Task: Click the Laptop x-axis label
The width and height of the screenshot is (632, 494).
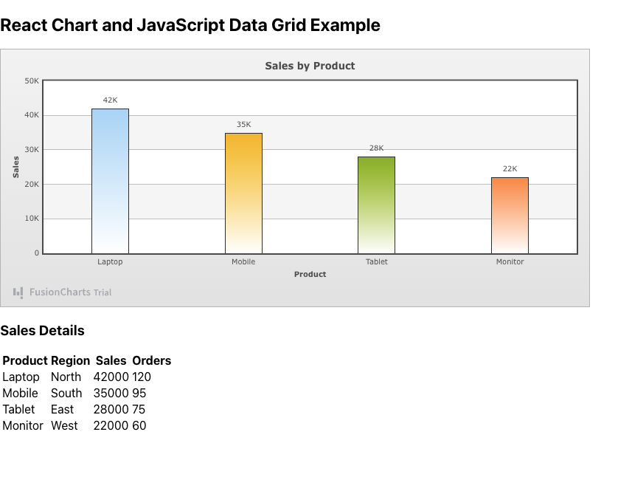Action: pos(110,261)
